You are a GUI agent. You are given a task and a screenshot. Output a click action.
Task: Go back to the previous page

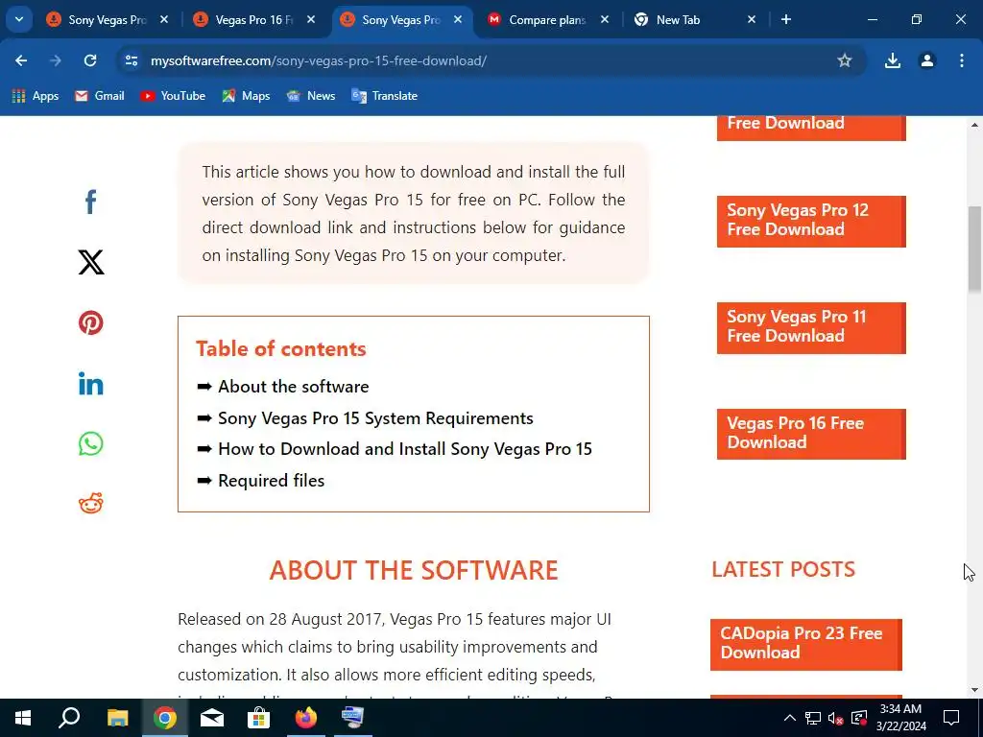pos(21,60)
